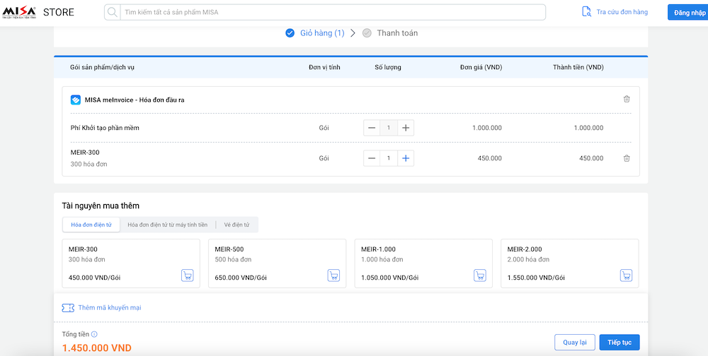This screenshot has height=356, width=708.
Task: Click the Tổng tiền info icon
Action: (94, 334)
